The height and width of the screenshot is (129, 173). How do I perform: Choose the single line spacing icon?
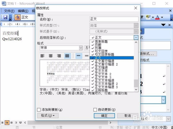tap(79, 56)
